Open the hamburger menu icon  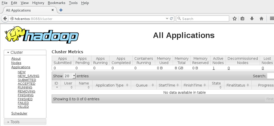272,19
